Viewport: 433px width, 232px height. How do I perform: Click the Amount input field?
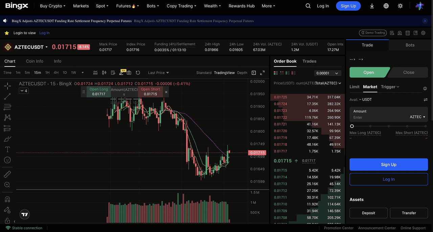[x=379, y=118]
